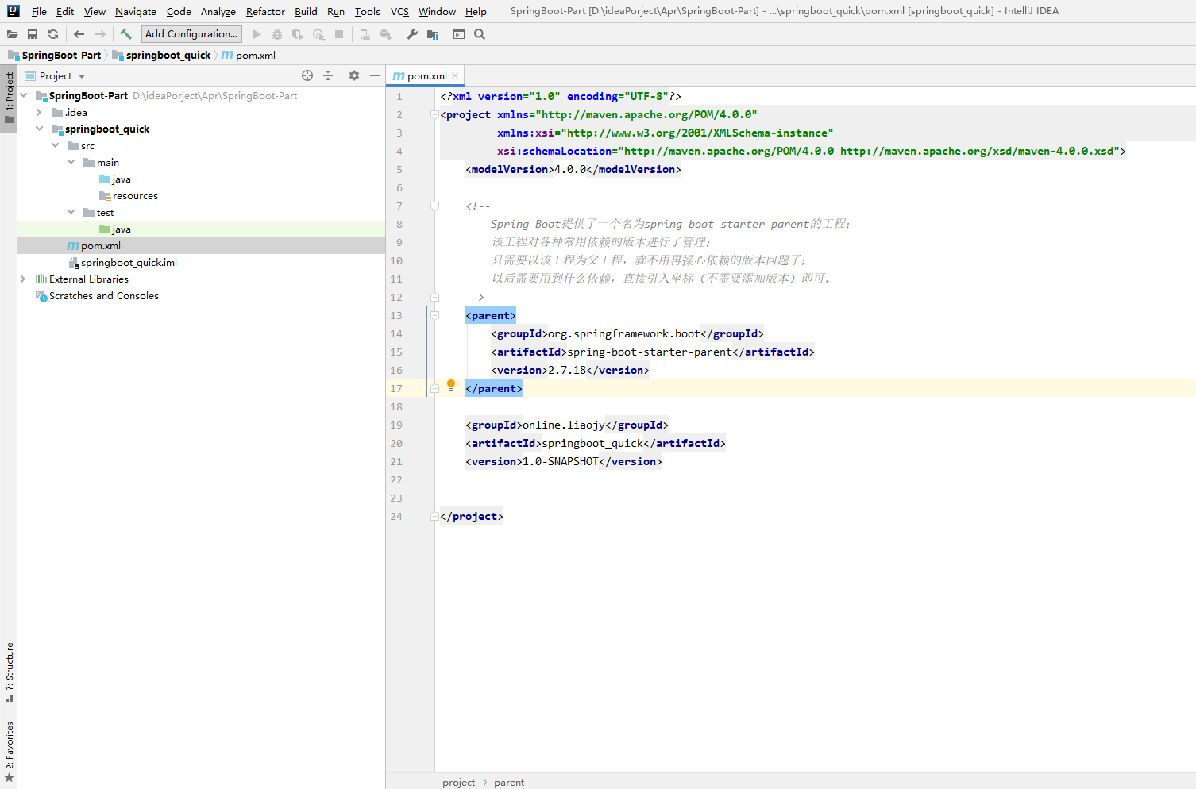
Task: Open the Help menu
Action: pos(476,11)
